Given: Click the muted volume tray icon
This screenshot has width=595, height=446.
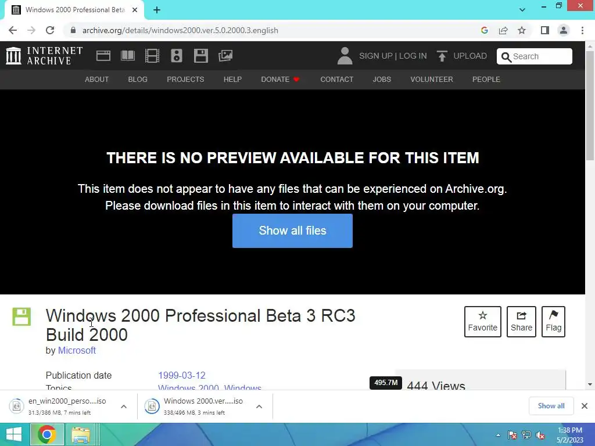Looking at the screenshot, I should [540, 435].
